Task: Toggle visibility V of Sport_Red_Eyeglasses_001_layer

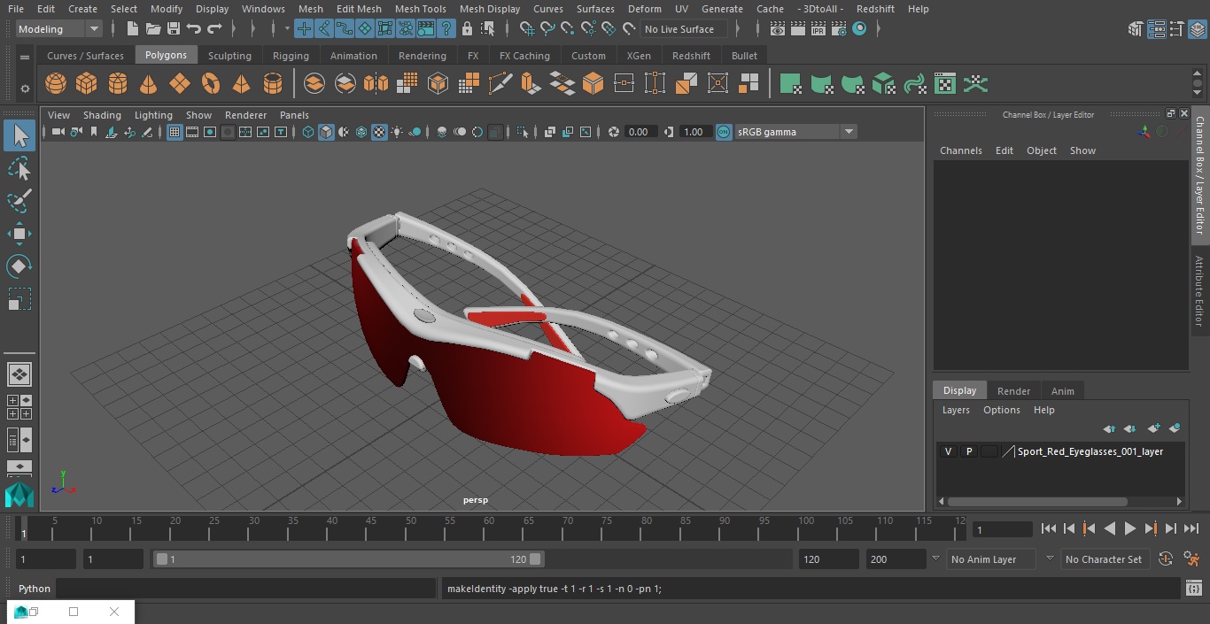Action: pos(948,451)
